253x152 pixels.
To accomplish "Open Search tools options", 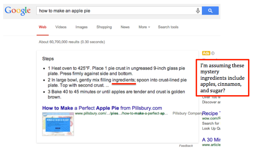I will [x=168, y=27].
